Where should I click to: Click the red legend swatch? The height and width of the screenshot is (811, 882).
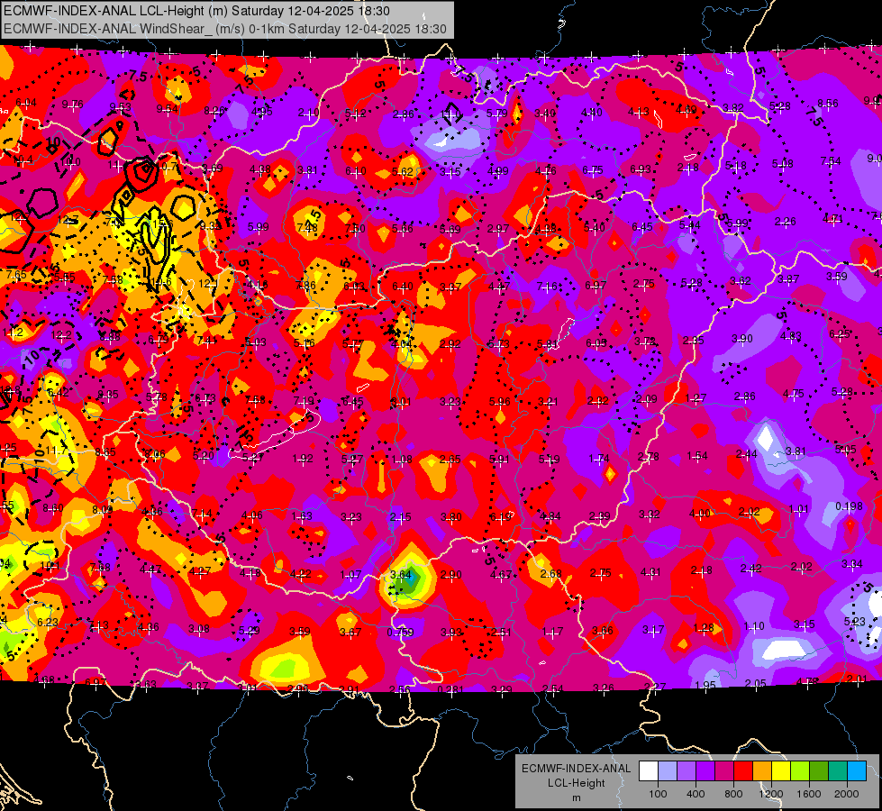click(743, 770)
